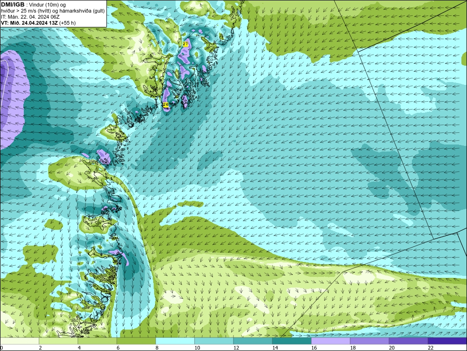Select the 6–8 m/s olive green swatch
Screen dimensions: 467x351
(136, 341)
